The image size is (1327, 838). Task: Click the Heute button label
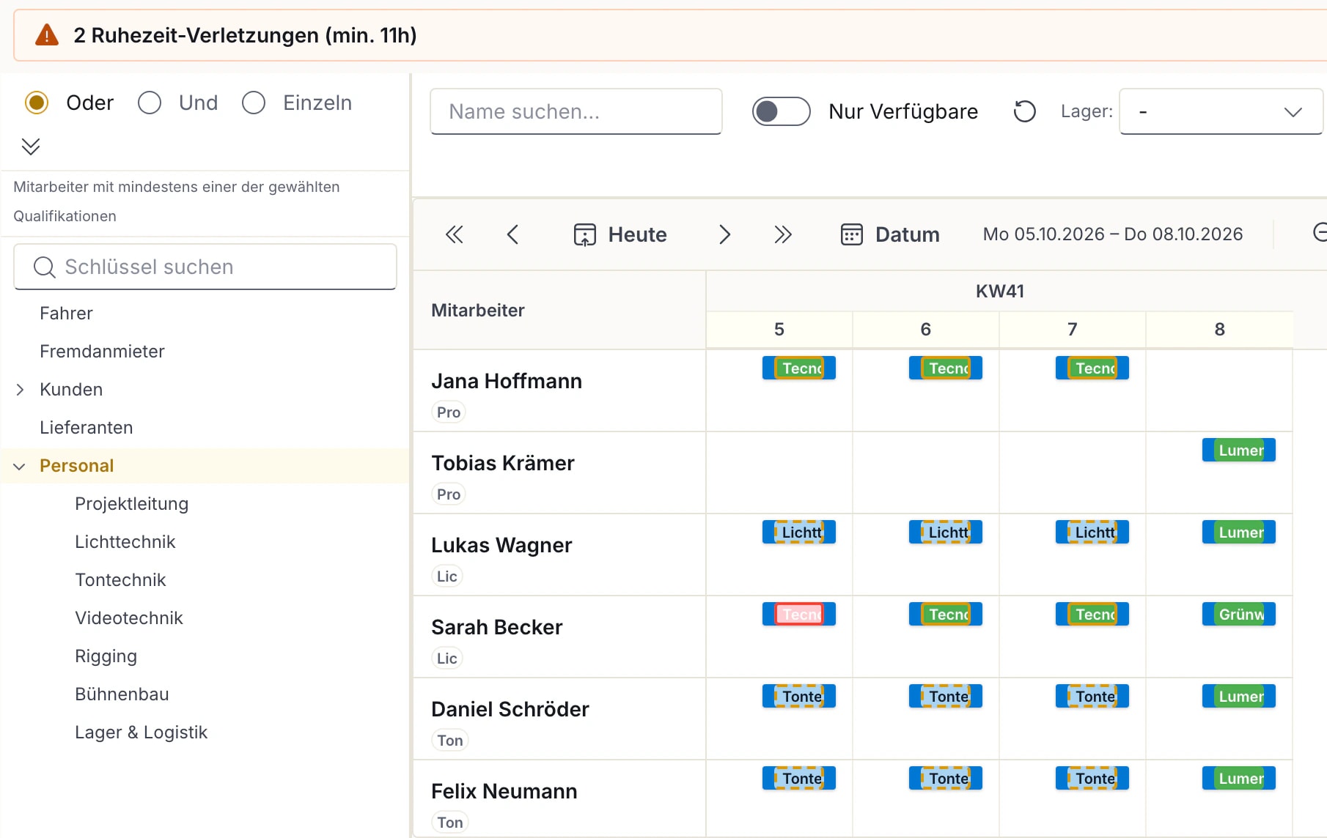pos(638,234)
